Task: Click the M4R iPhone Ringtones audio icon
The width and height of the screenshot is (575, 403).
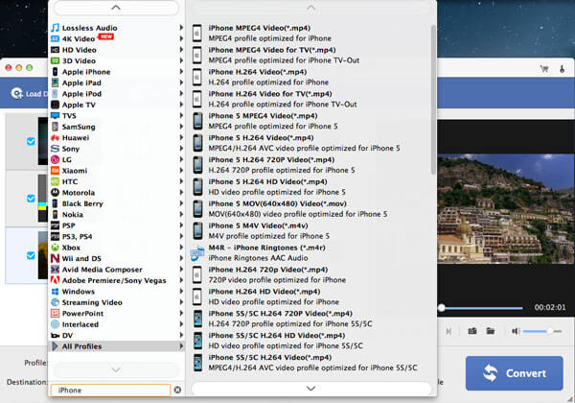Action: 197,253
